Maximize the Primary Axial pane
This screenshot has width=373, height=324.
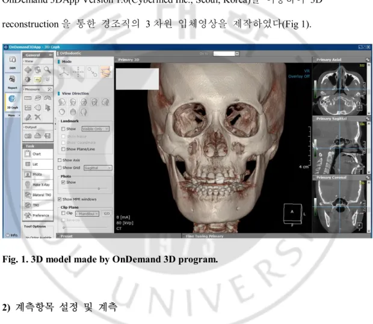coord(368,60)
